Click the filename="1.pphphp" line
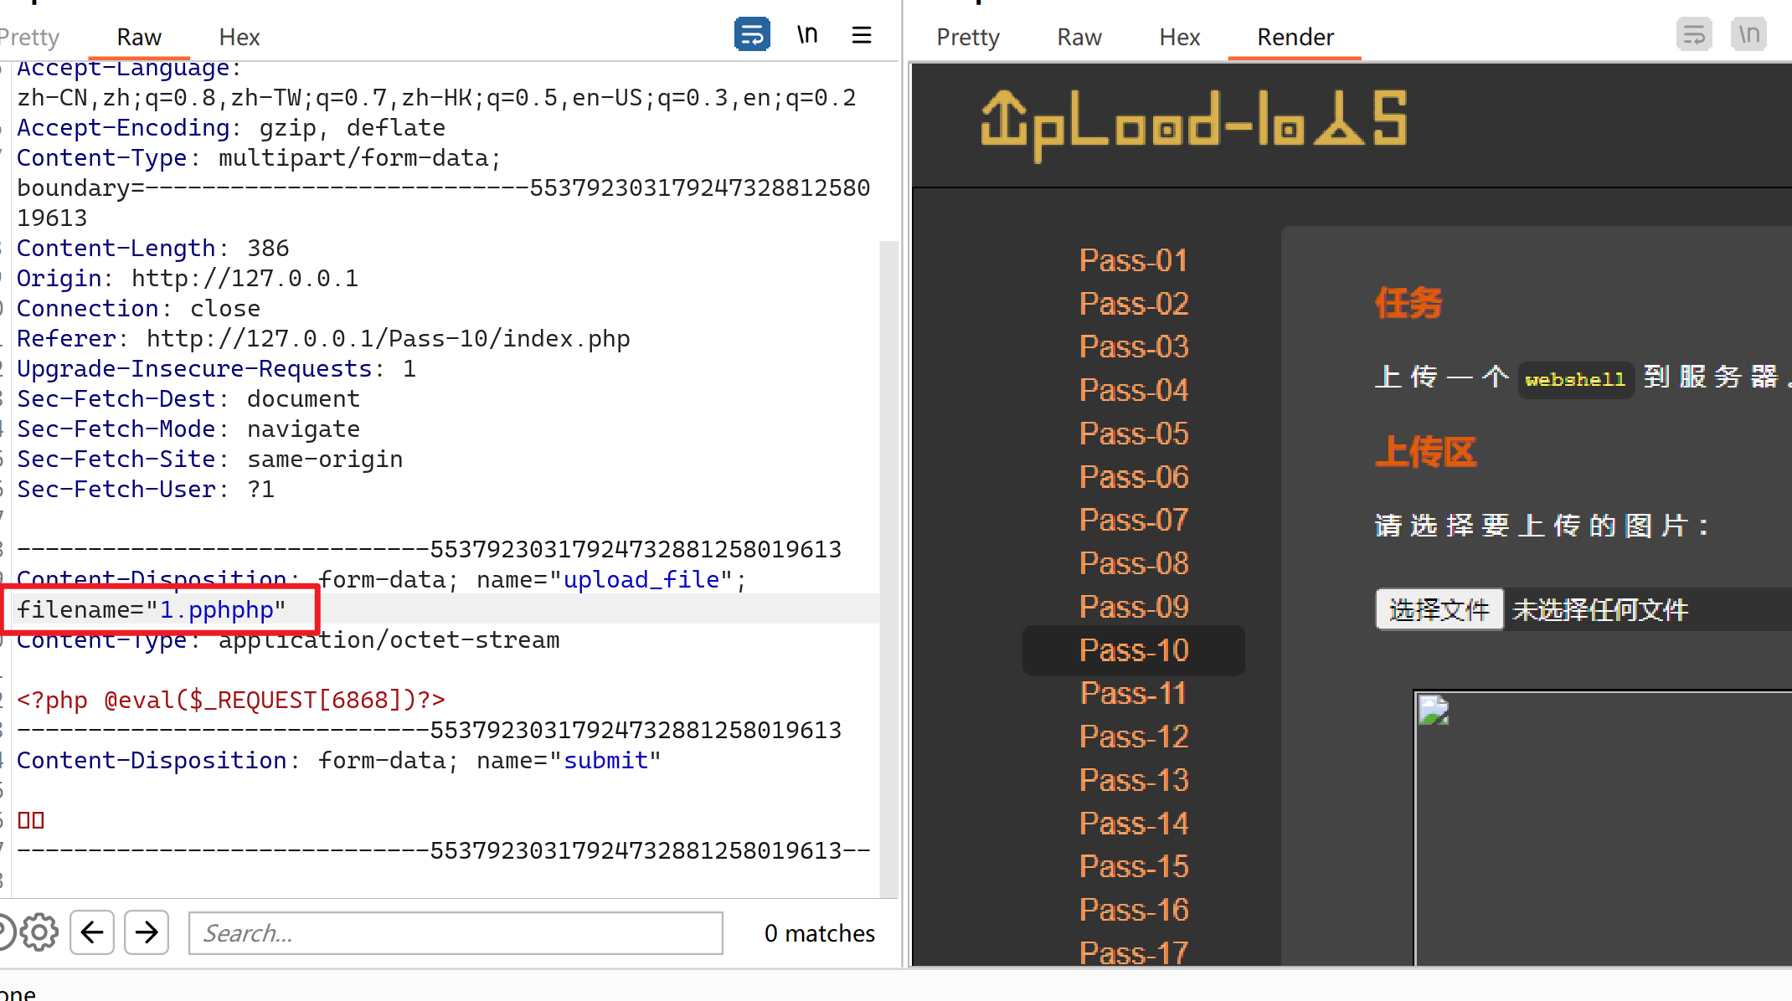 point(152,609)
